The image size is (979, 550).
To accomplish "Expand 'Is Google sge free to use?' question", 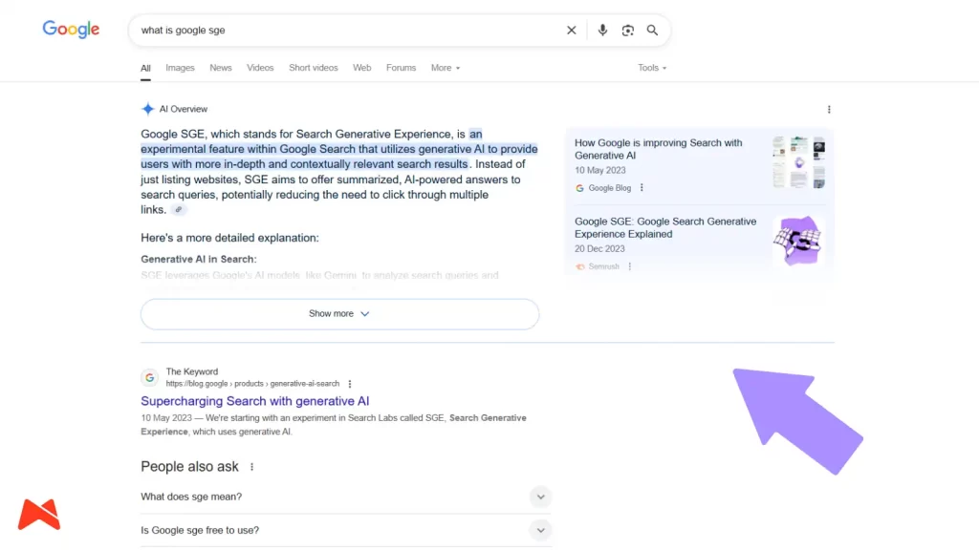I will click(346, 530).
